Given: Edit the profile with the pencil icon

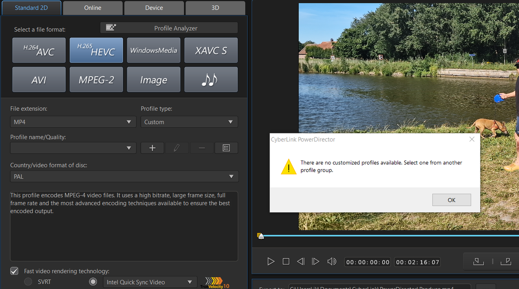Looking at the screenshot, I should tap(176, 148).
